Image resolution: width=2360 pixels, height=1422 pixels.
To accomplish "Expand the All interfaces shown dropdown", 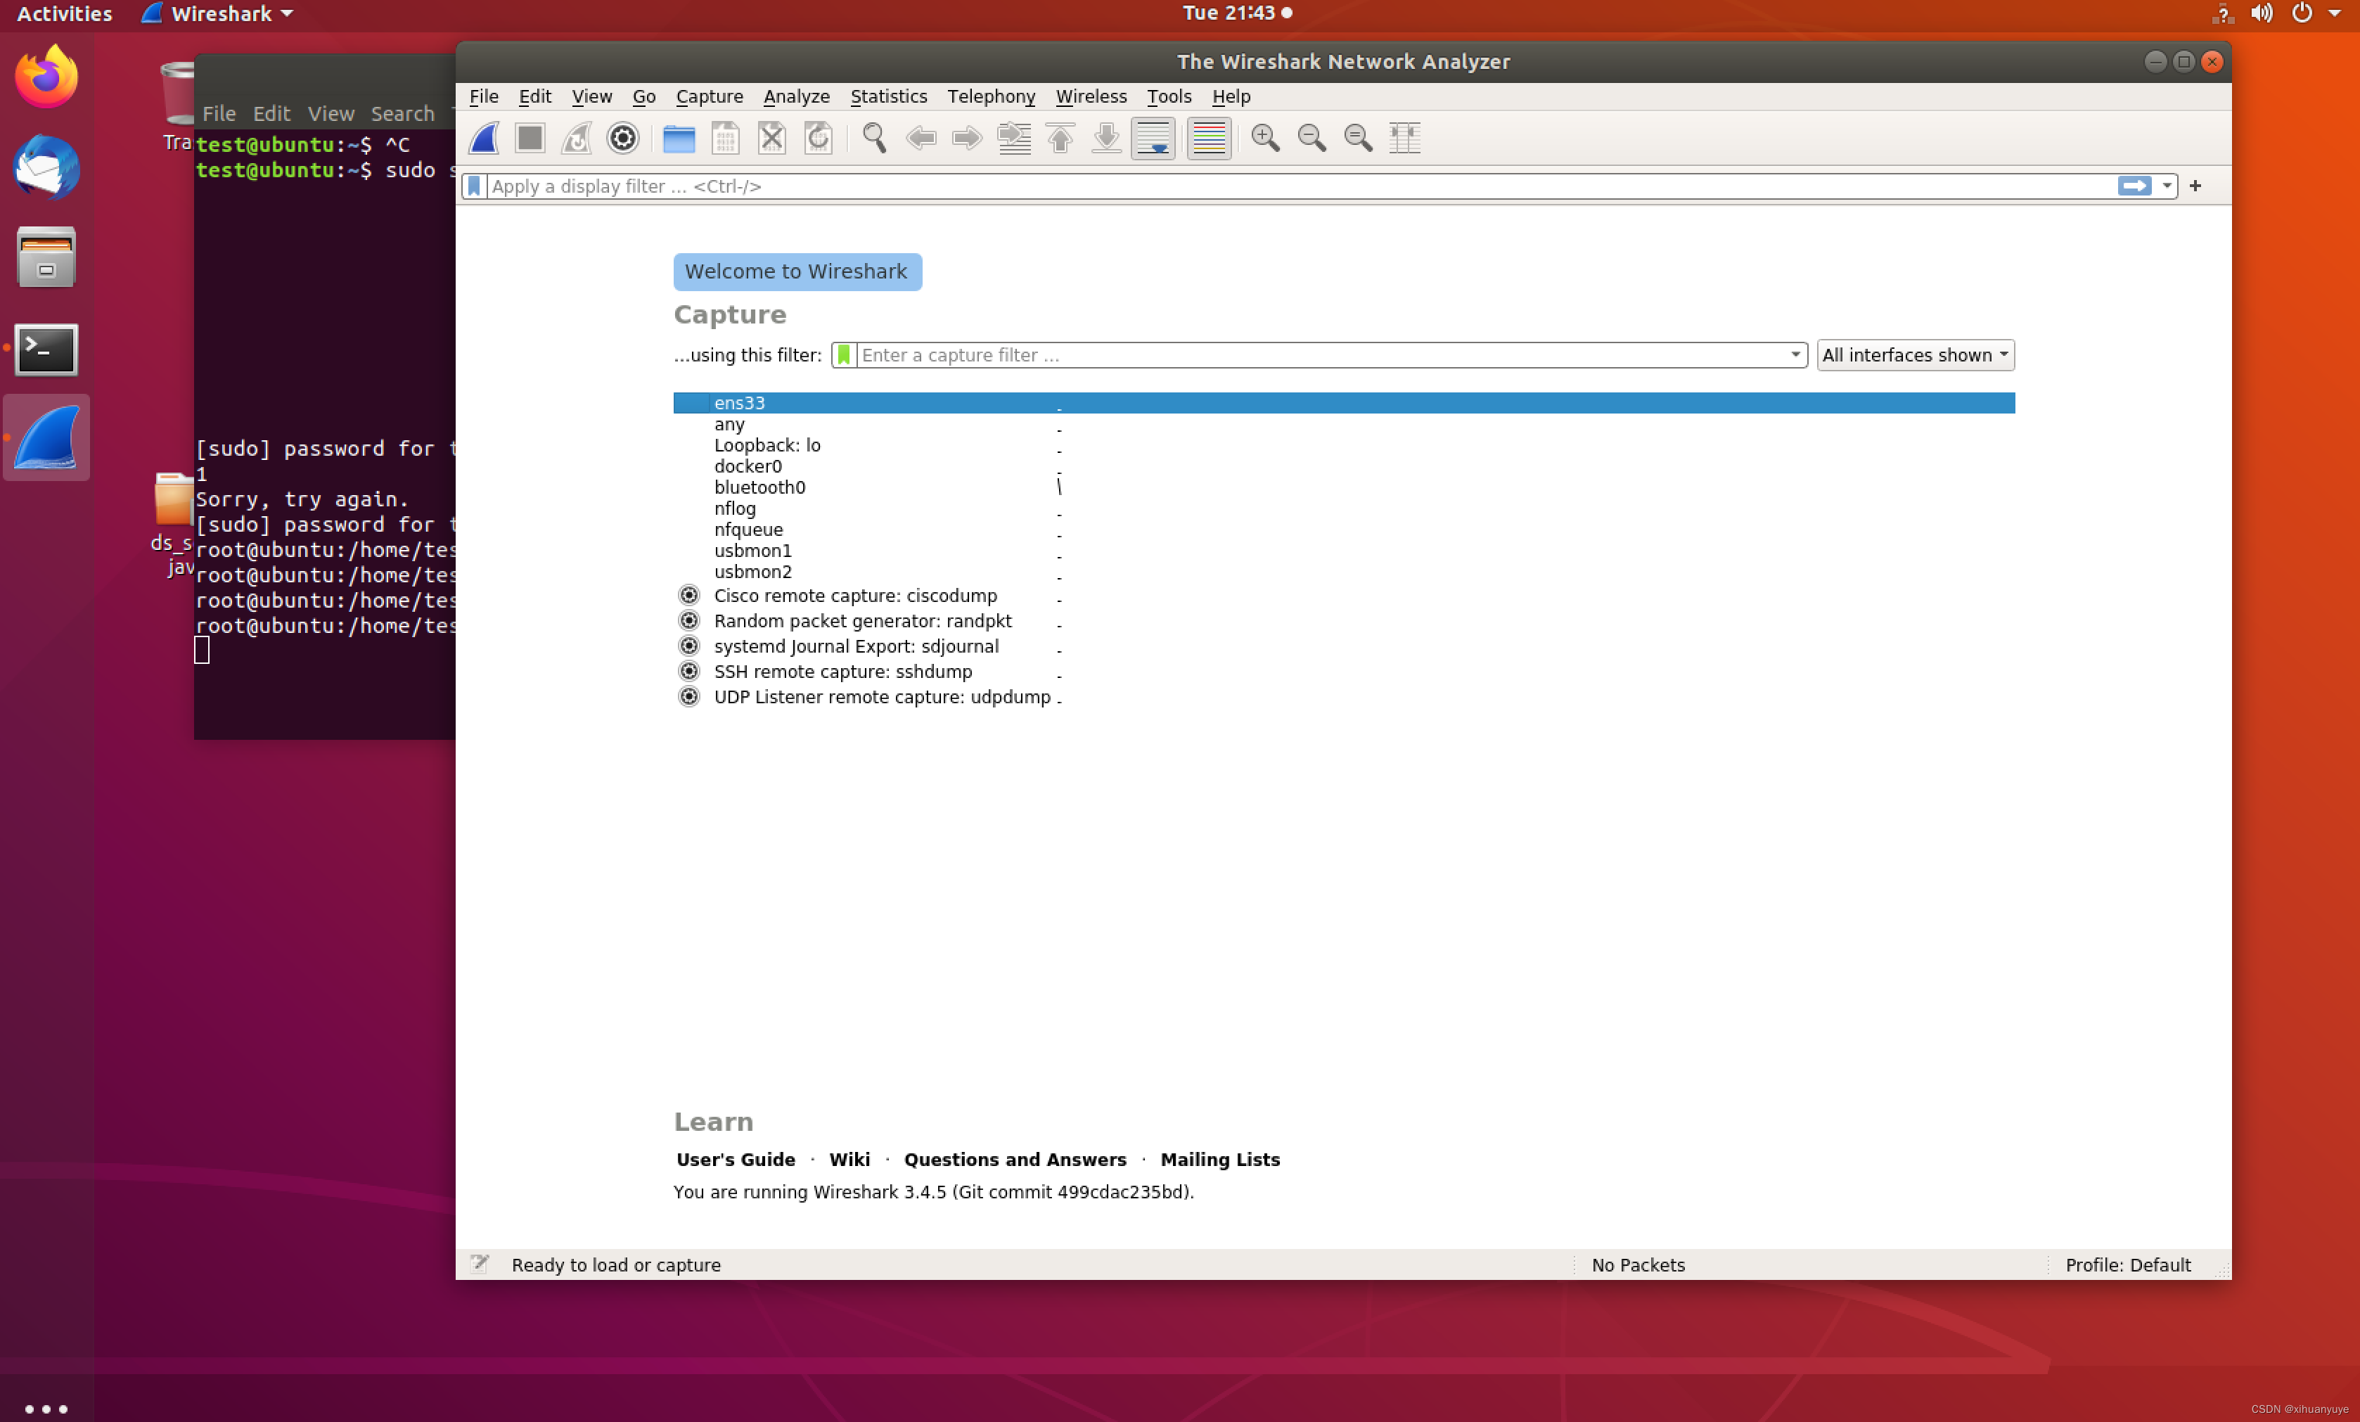I will pos(1915,355).
